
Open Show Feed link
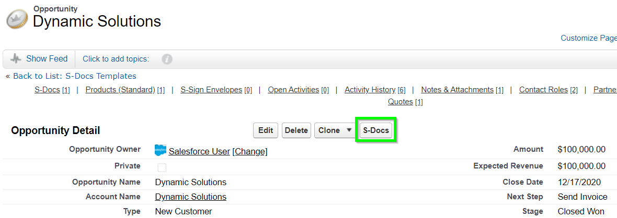click(x=47, y=59)
